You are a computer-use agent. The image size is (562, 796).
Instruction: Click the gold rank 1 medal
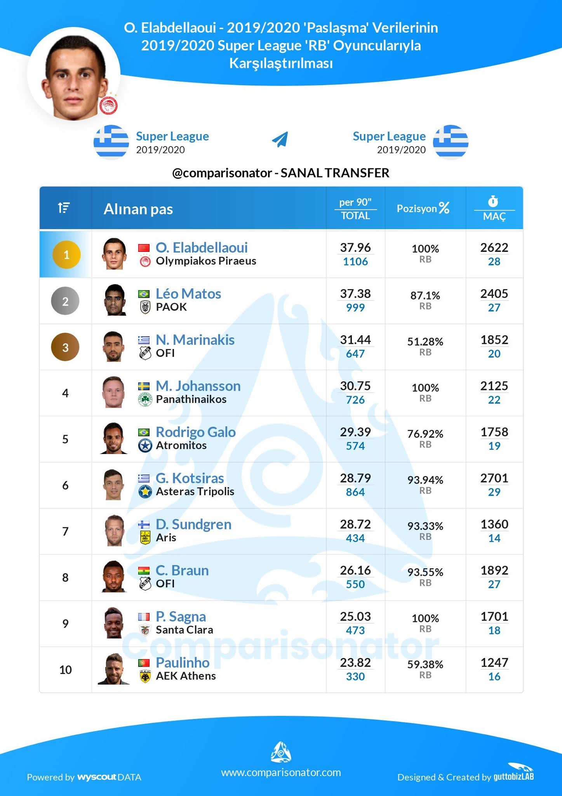(66, 255)
